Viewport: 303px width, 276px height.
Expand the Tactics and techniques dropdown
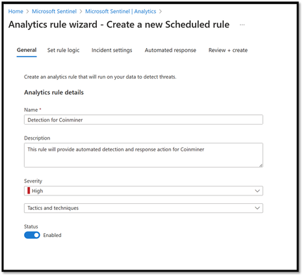[x=144, y=208]
